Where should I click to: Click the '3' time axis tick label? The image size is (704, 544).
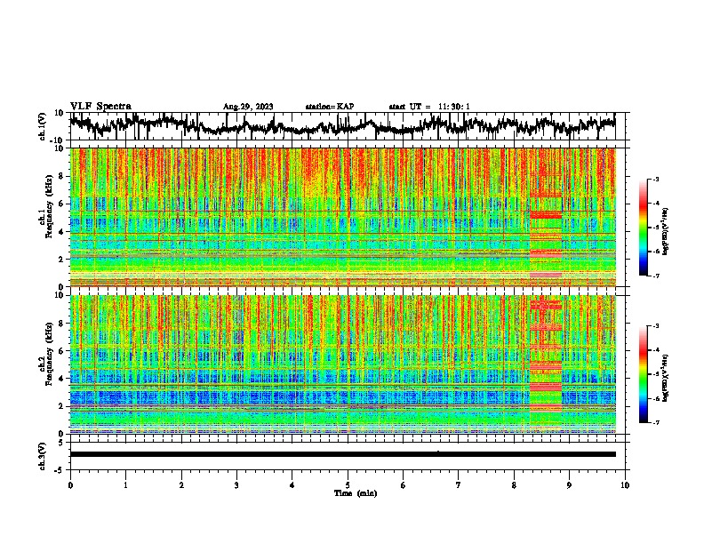point(236,485)
